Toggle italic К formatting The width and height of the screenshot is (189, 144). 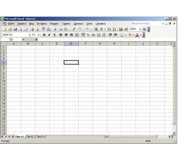tap(49, 35)
